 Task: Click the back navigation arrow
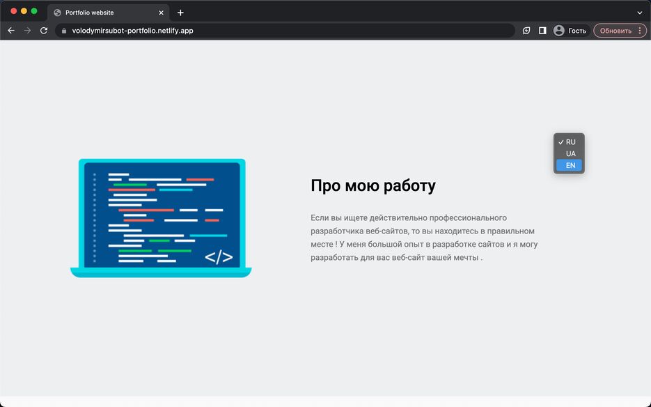[10, 30]
